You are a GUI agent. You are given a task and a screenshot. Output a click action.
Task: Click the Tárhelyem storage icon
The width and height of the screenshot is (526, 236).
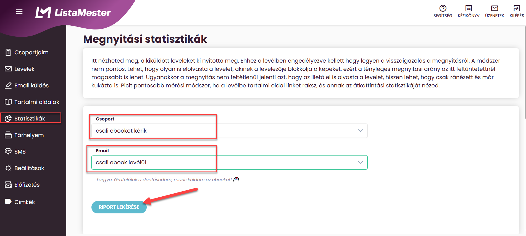click(8, 135)
